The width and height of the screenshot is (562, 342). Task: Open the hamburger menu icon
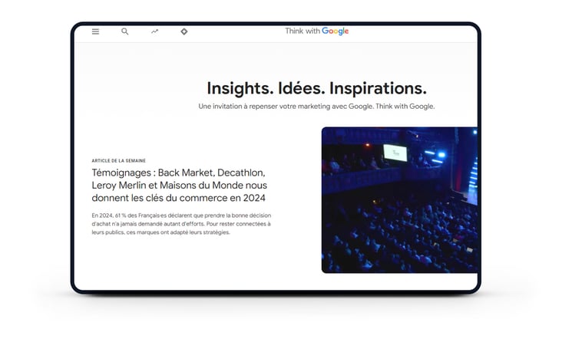(x=95, y=31)
